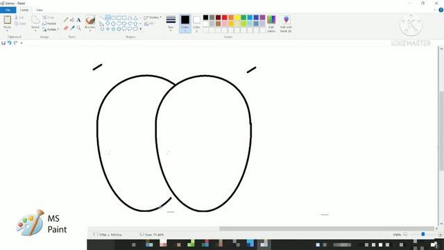Expand the Shapes gallery more arrow

tap(140, 29)
